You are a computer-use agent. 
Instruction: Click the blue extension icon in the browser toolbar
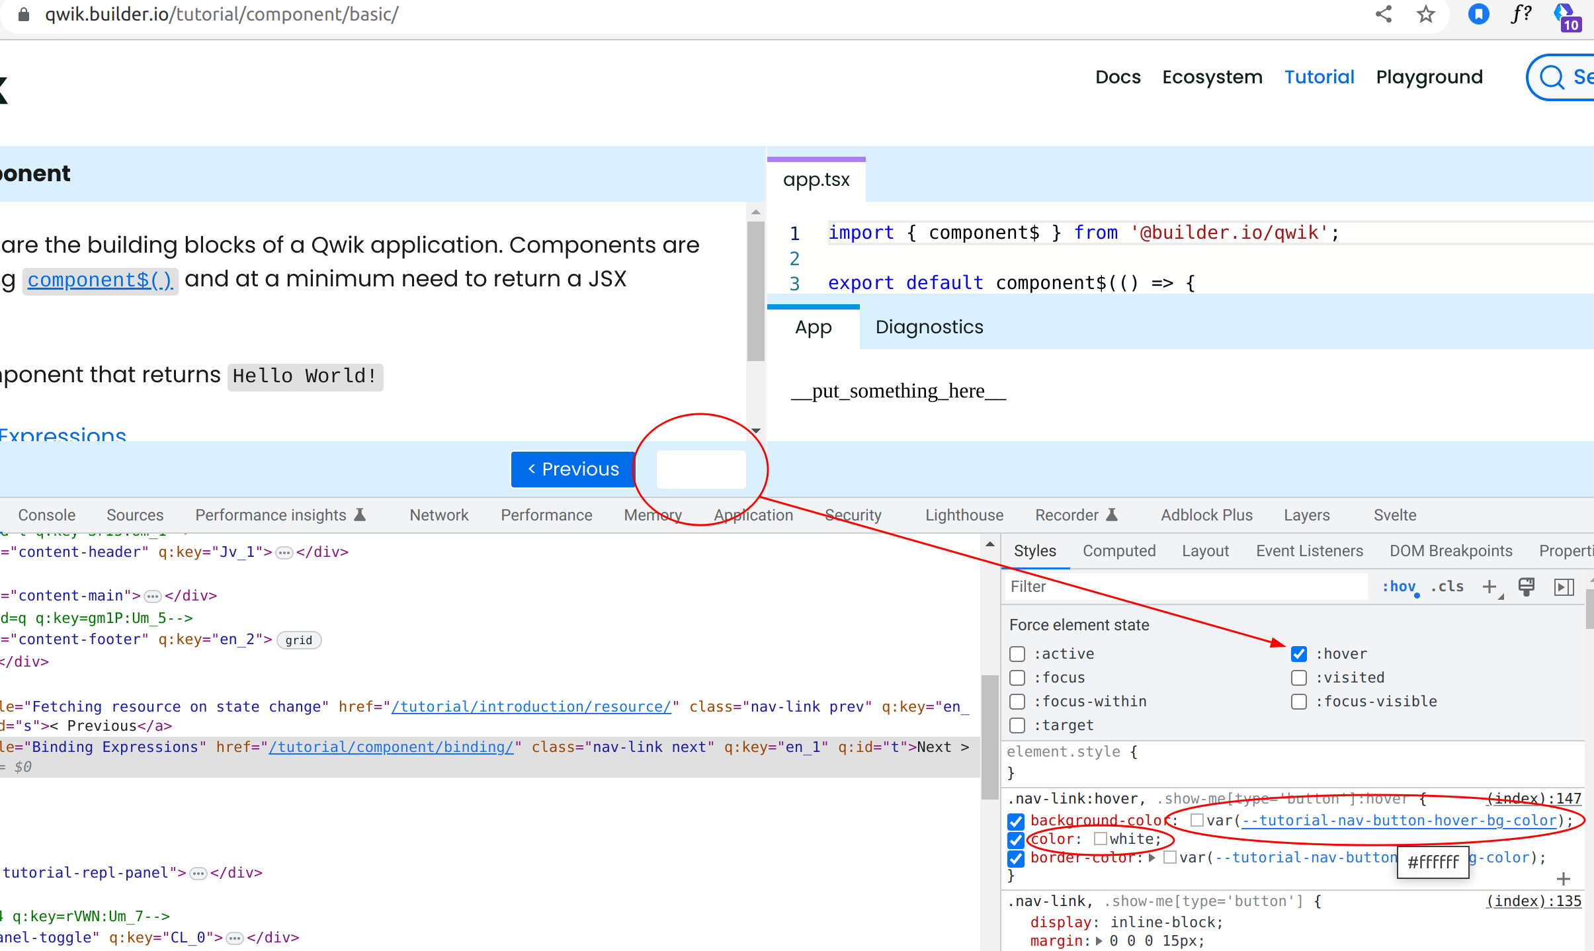point(1480,14)
